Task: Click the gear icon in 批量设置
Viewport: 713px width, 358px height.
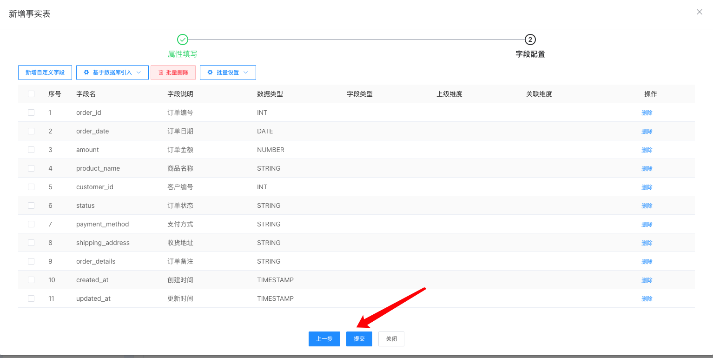Action: click(x=210, y=73)
